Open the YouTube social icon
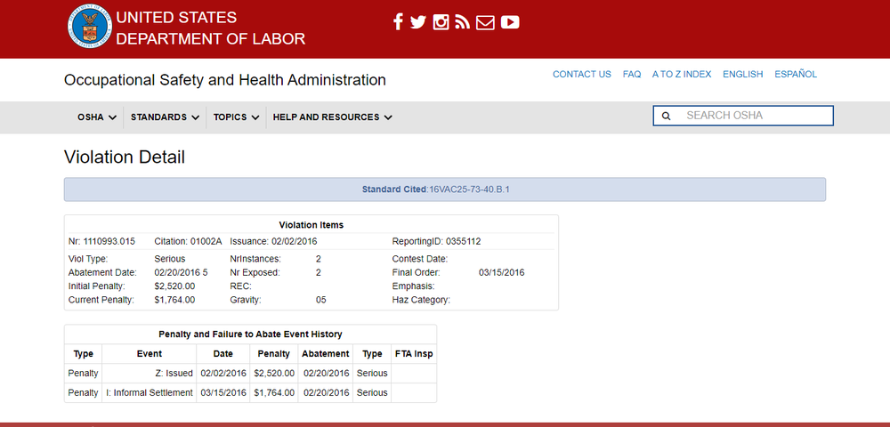 click(x=510, y=22)
